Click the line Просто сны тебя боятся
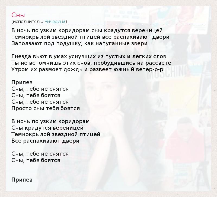Screen dimensions: 217x197 coord(46,108)
